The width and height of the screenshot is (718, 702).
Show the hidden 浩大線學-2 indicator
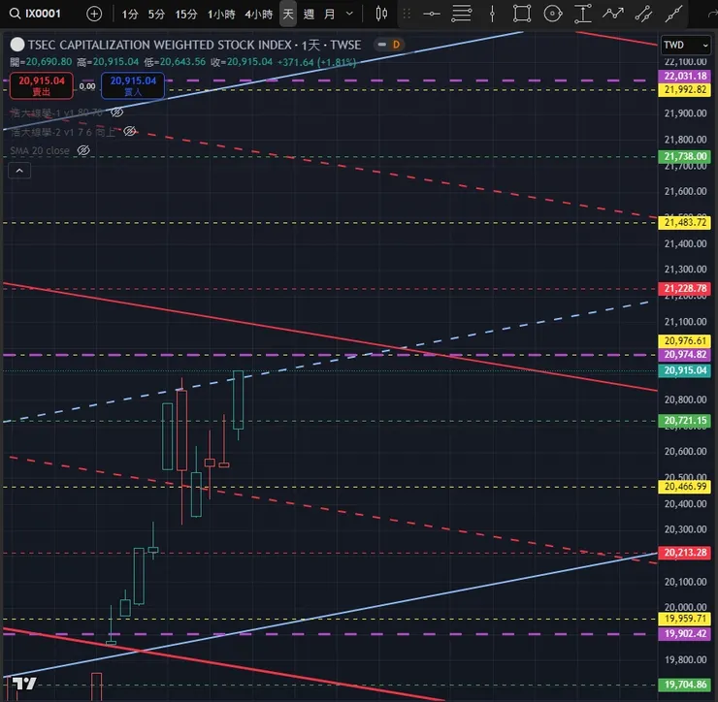click(x=130, y=131)
